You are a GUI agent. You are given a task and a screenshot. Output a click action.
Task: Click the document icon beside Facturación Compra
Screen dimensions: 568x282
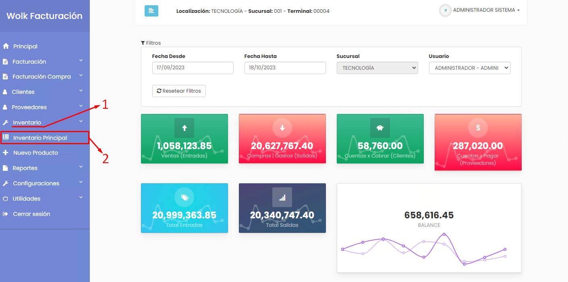(5, 77)
